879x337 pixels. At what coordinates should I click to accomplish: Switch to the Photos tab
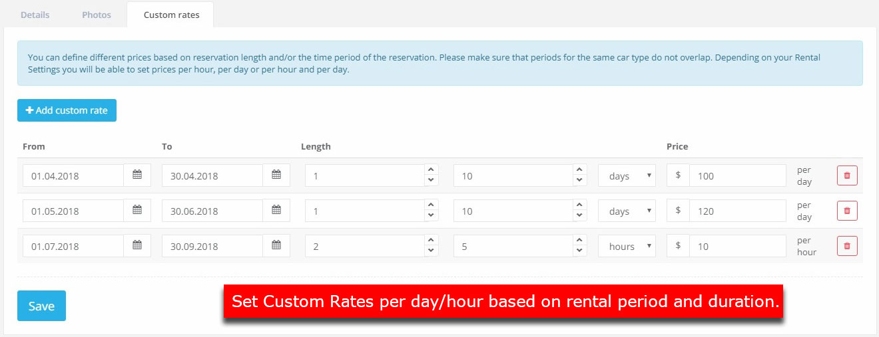(x=97, y=15)
